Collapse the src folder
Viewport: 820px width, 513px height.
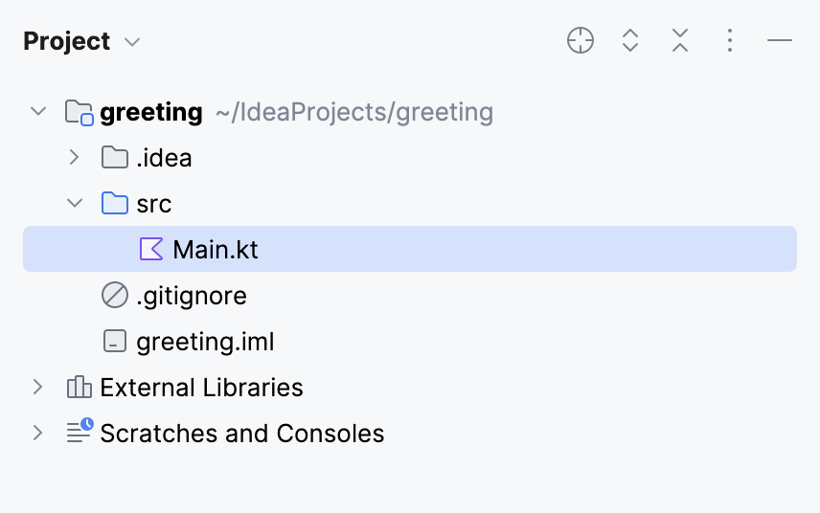pyautogui.click(x=75, y=204)
